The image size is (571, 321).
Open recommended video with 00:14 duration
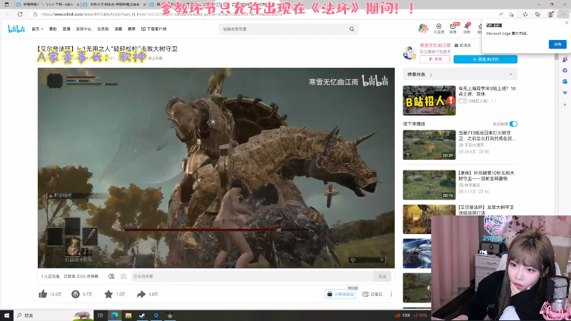click(429, 185)
